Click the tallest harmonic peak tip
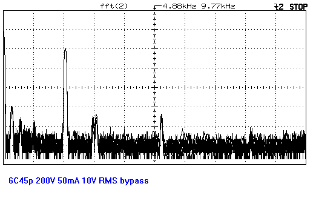316x218 pixels. click(65, 50)
